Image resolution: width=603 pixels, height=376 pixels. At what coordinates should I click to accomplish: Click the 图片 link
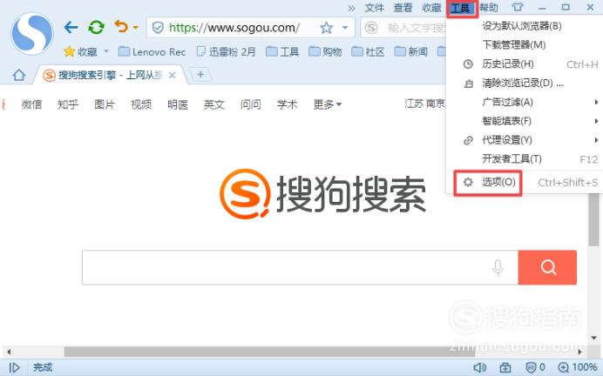[x=105, y=104]
